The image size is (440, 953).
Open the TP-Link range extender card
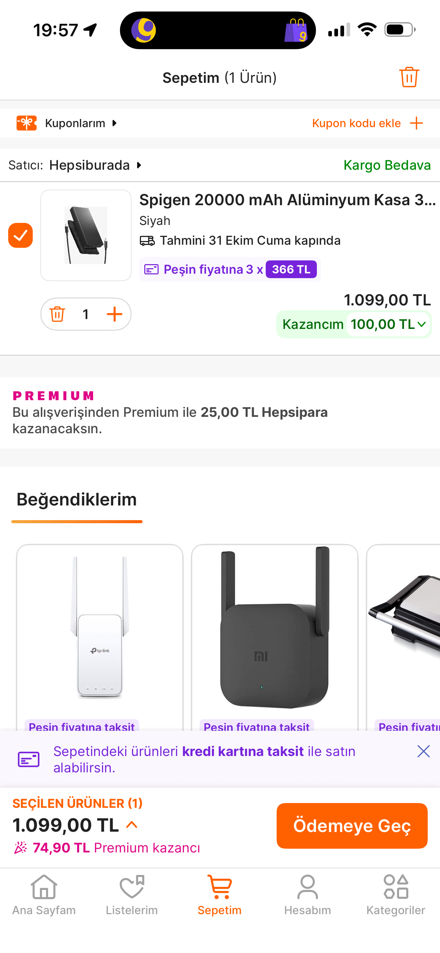(x=100, y=629)
